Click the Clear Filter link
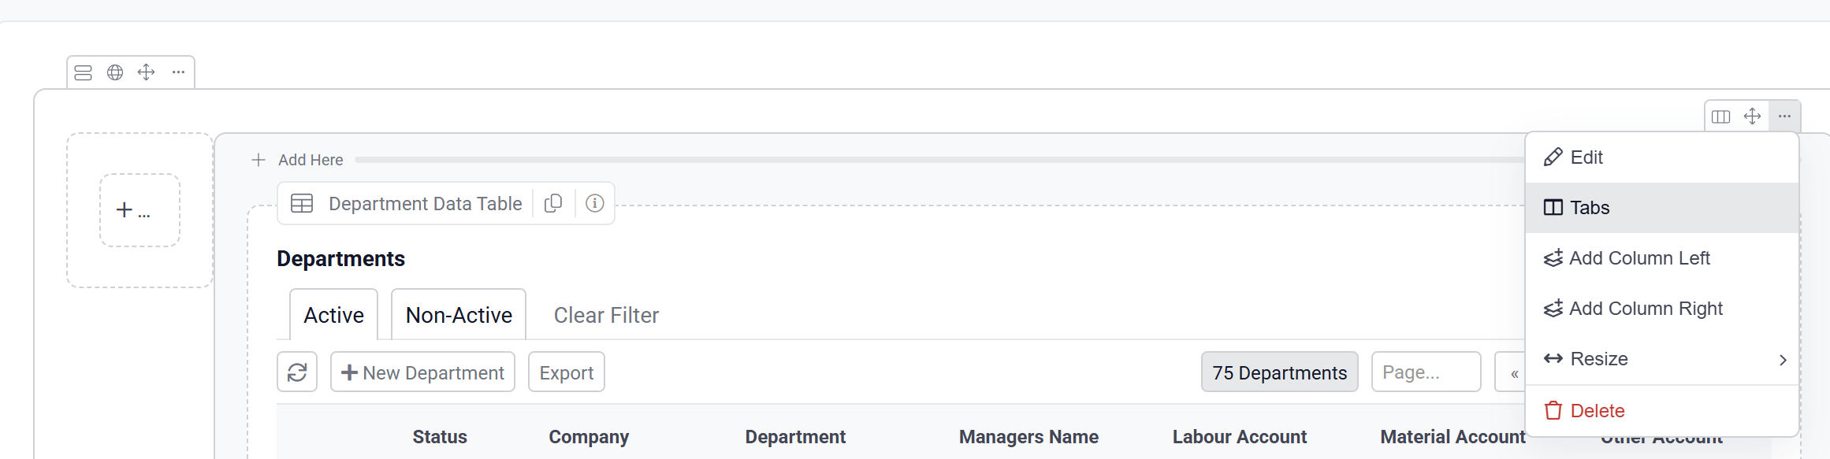The width and height of the screenshot is (1830, 459). [606, 315]
